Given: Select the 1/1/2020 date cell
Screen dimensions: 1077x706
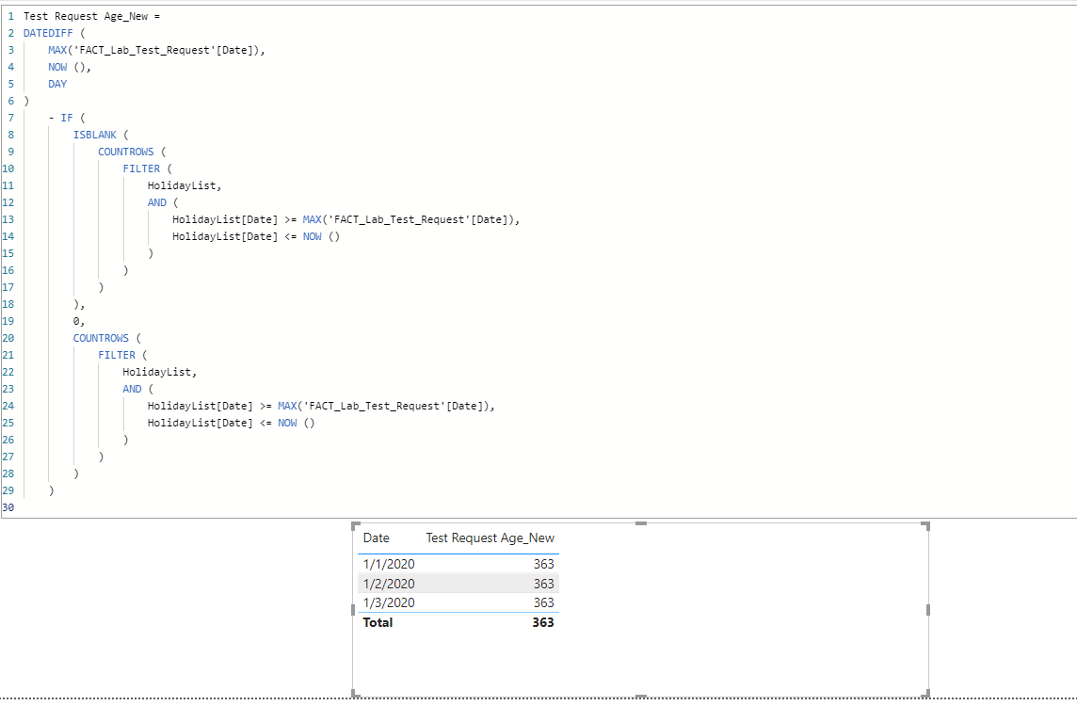Looking at the screenshot, I should click(389, 564).
